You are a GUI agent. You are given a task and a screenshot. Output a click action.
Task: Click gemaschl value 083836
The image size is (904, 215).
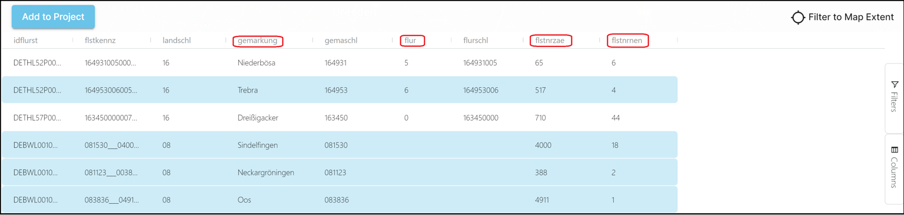tap(337, 200)
